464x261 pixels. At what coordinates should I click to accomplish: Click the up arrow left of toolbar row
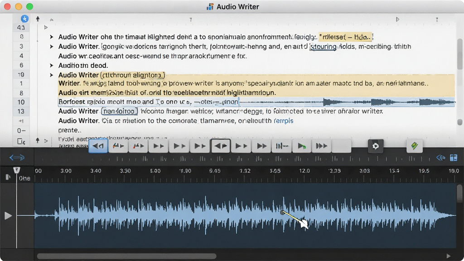(x=38, y=140)
